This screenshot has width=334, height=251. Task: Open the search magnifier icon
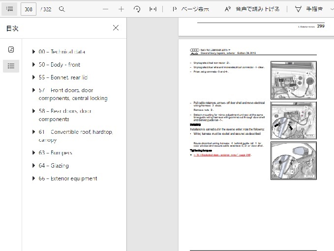pos(62,9)
